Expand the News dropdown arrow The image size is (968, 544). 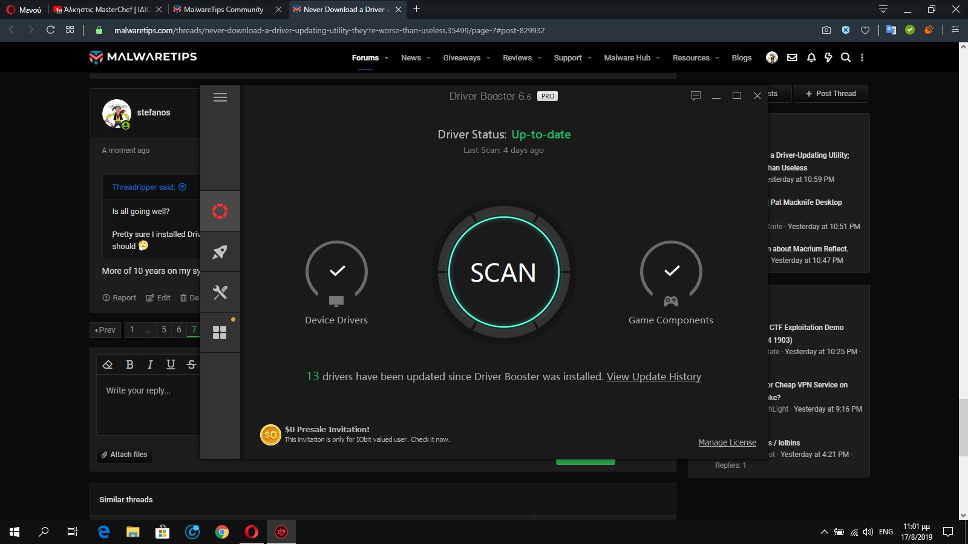(x=428, y=58)
